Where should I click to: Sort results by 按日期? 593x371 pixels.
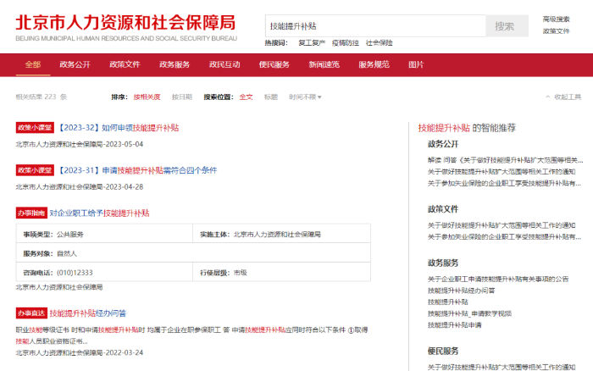coord(182,97)
